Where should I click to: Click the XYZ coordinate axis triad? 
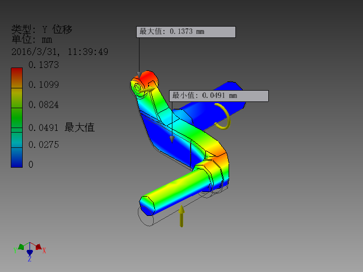30,252
